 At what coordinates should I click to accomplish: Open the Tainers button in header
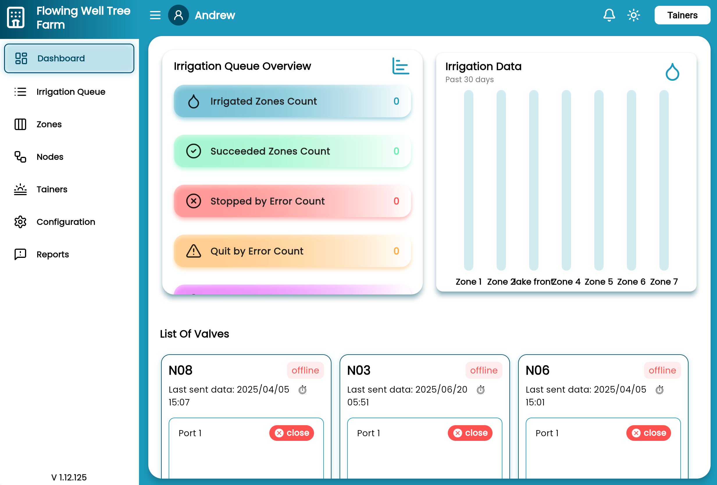pos(682,15)
